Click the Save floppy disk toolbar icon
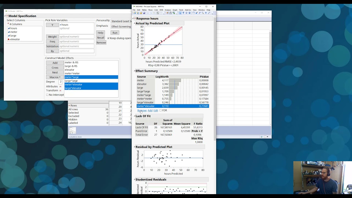Screen dimensions: 352x198 point(144,13)
